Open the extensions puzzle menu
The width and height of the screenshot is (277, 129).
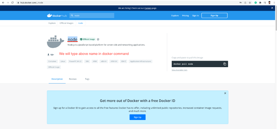pos(260,3)
